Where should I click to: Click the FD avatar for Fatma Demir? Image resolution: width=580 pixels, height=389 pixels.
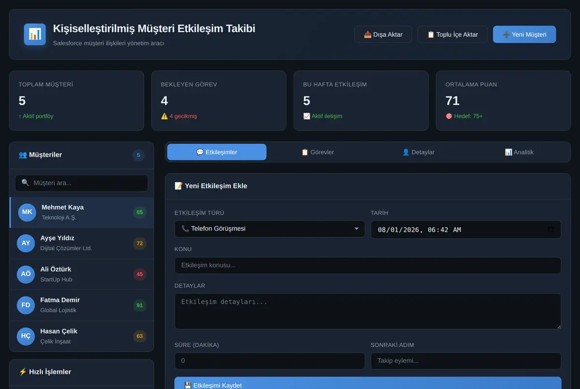(26, 305)
